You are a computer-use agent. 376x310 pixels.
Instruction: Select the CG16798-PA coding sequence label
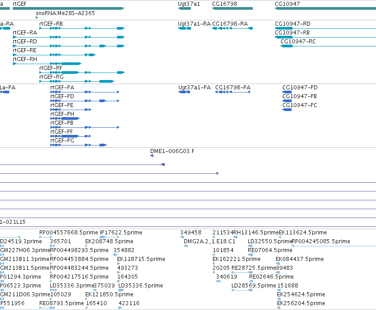click(233, 87)
